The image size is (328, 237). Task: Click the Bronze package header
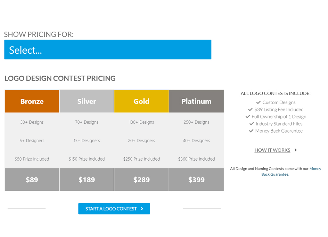coord(32,101)
